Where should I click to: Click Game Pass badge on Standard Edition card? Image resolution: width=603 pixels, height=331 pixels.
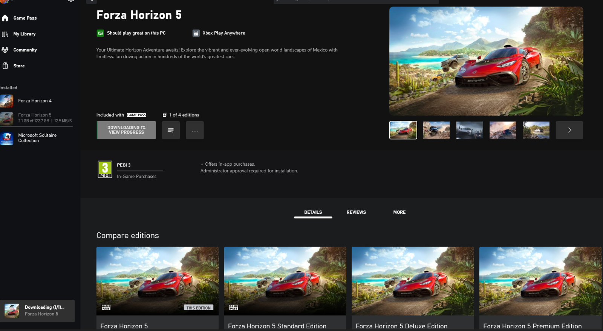coord(234,308)
